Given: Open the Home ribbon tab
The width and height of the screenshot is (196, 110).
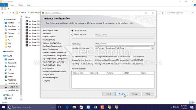Looking at the screenshot, I should [x=12, y=5].
